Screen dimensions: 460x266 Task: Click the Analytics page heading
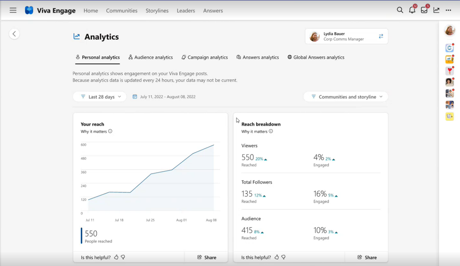tap(101, 37)
